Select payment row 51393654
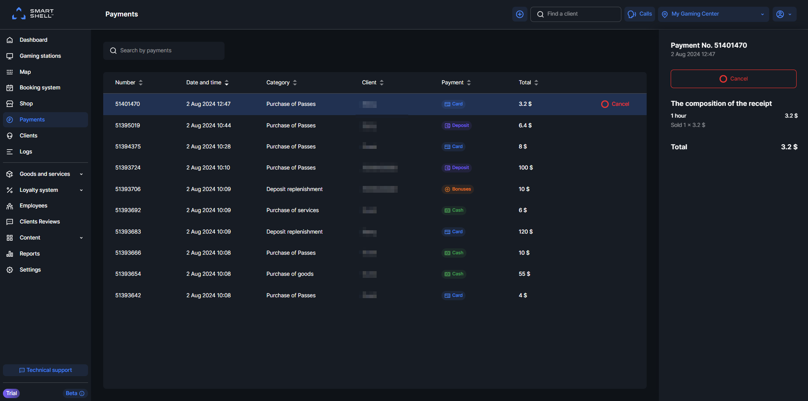 (375, 274)
